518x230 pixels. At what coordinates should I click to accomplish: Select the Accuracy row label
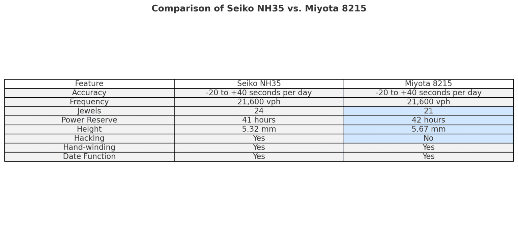point(89,93)
